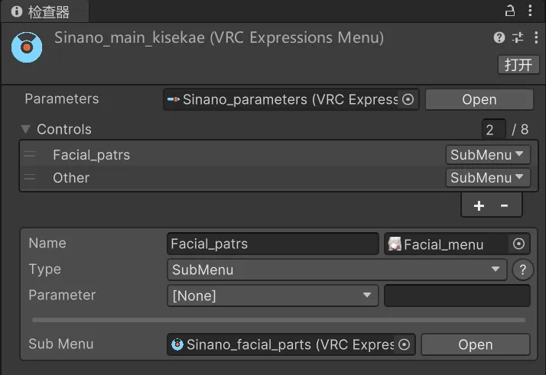Open the Other row SubMenu dropdown

(488, 178)
